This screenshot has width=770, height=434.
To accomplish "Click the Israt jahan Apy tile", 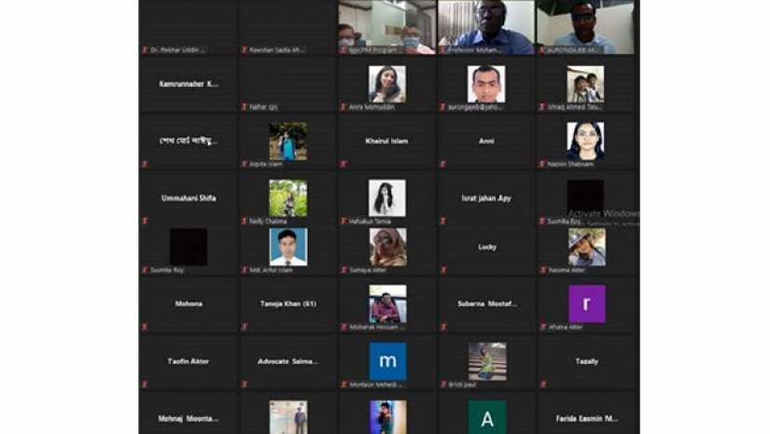I will pyautogui.click(x=486, y=198).
